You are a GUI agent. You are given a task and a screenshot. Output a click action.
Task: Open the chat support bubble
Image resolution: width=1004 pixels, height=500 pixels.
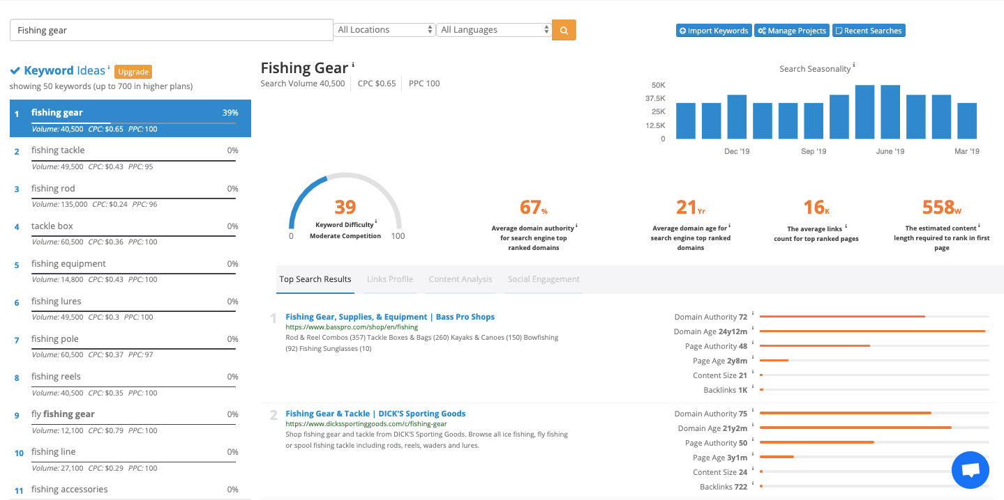pos(970,470)
